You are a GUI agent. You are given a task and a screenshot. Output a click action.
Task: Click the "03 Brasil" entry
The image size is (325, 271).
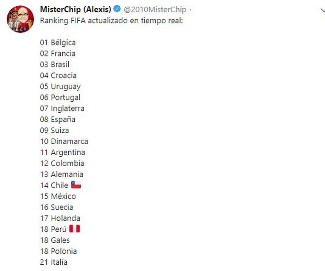(55, 65)
